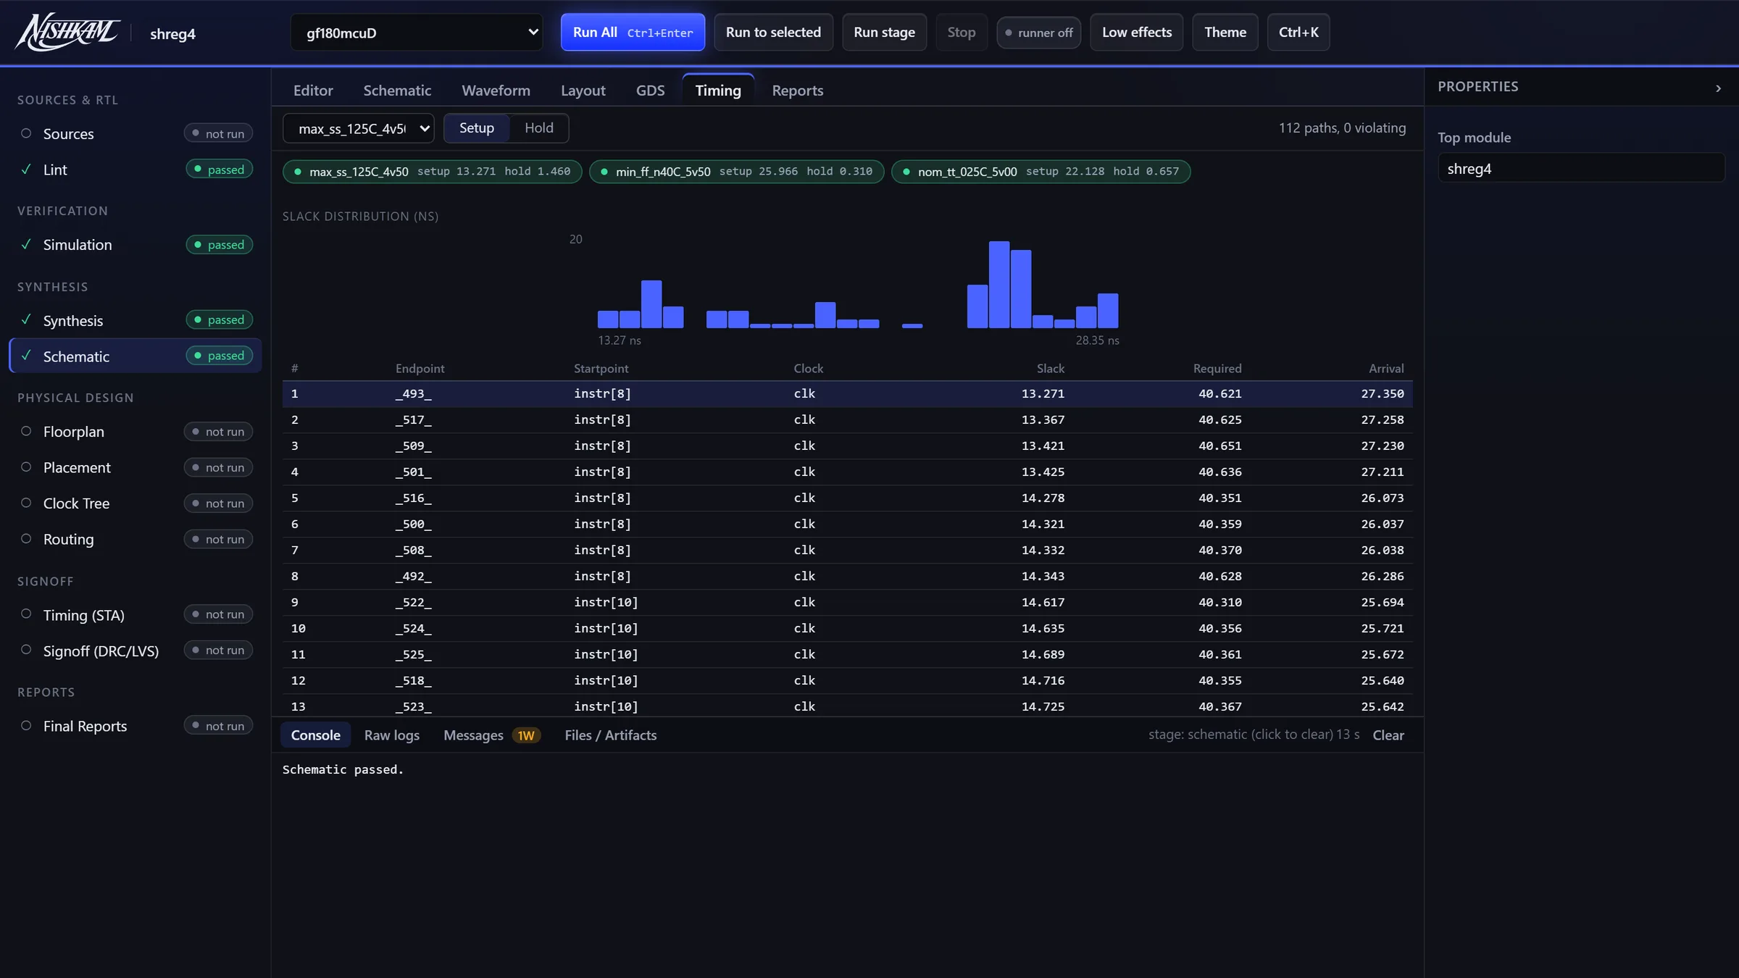Select the Simulation stage
The width and height of the screenshot is (1739, 978).
[135, 245]
